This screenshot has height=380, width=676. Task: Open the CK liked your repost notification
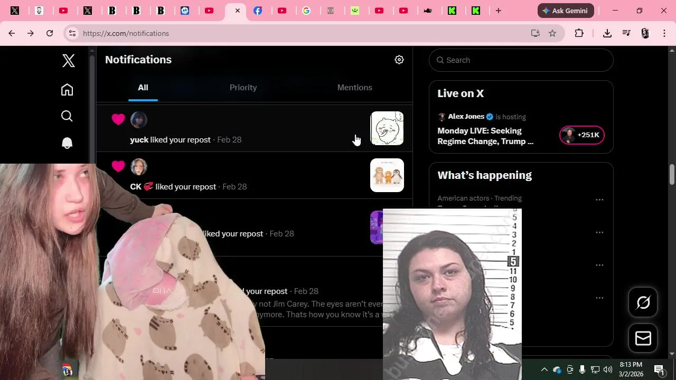tap(254, 175)
